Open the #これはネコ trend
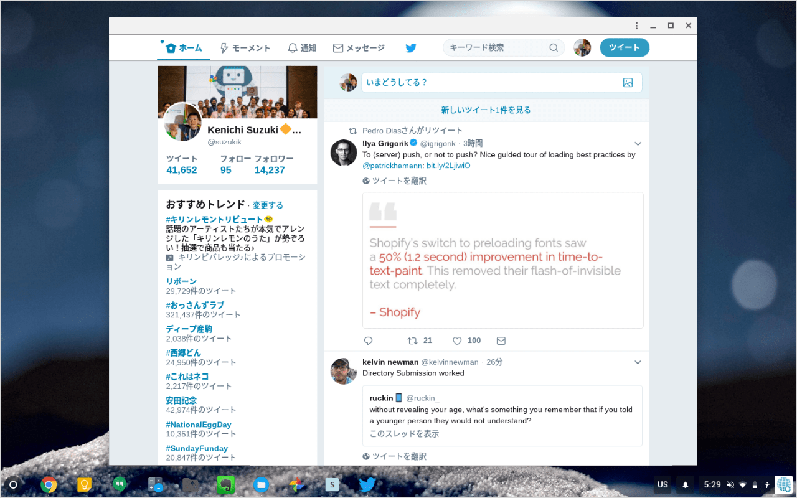This screenshot has width=797, height=498. [187, 377]
